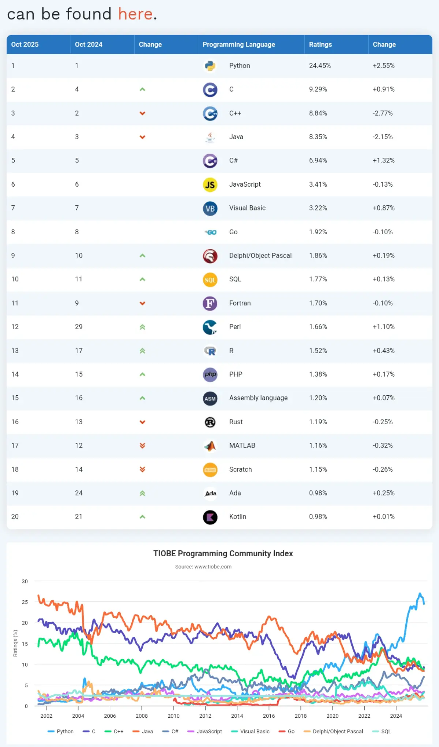
Task: Click the yellow SQL logo icon
Action: 210,279
